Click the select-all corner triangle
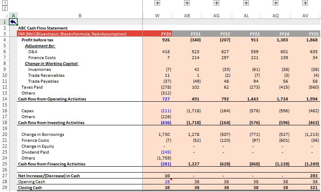The width and height of the screenshot is (321, 192). tap(7, 16)
